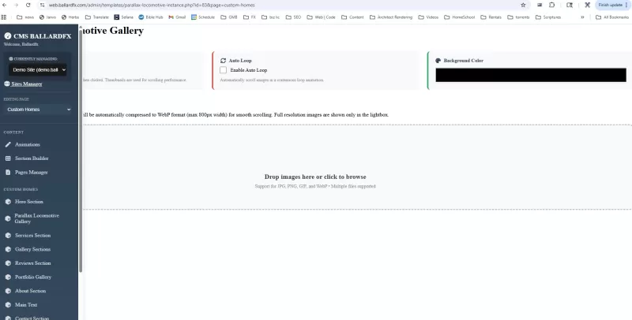
Task: Click the Hero Section cube icon
Action: click(8, 202)
